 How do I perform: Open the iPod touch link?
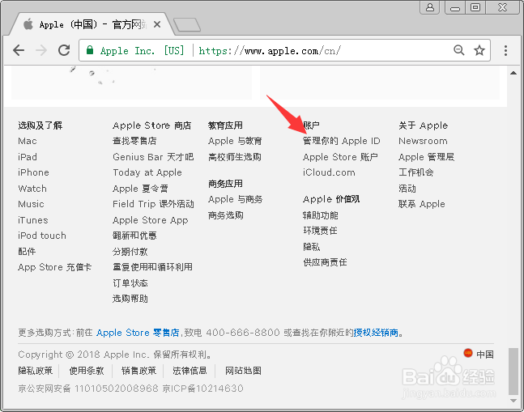42,236
